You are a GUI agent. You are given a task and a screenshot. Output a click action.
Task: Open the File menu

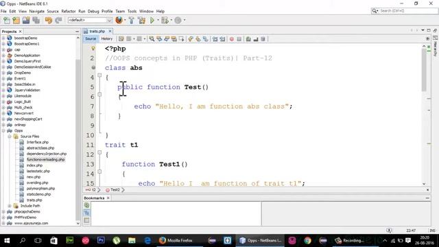coord(3,11)
